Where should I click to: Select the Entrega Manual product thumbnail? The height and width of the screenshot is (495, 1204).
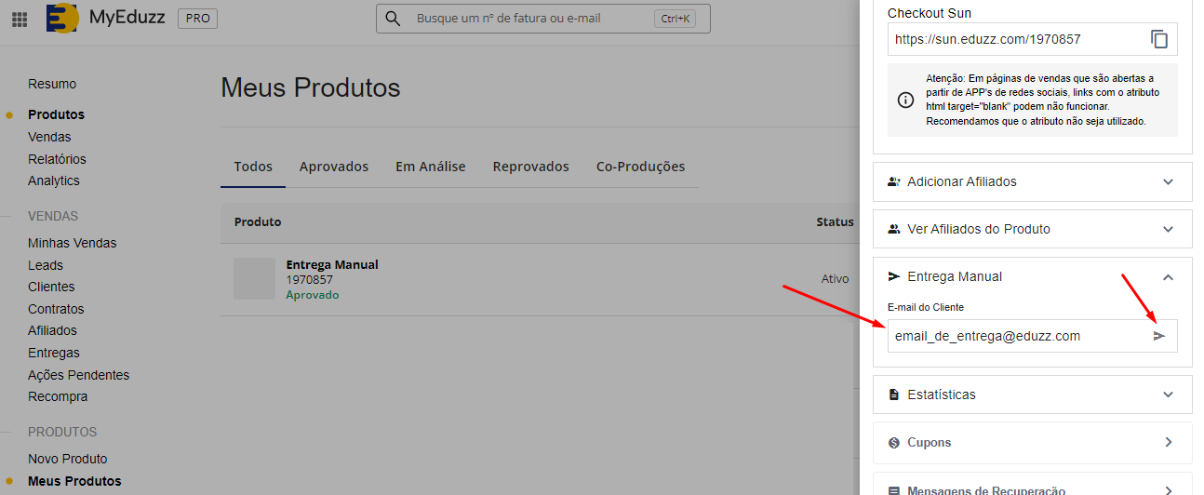click(x=254, y=279)
